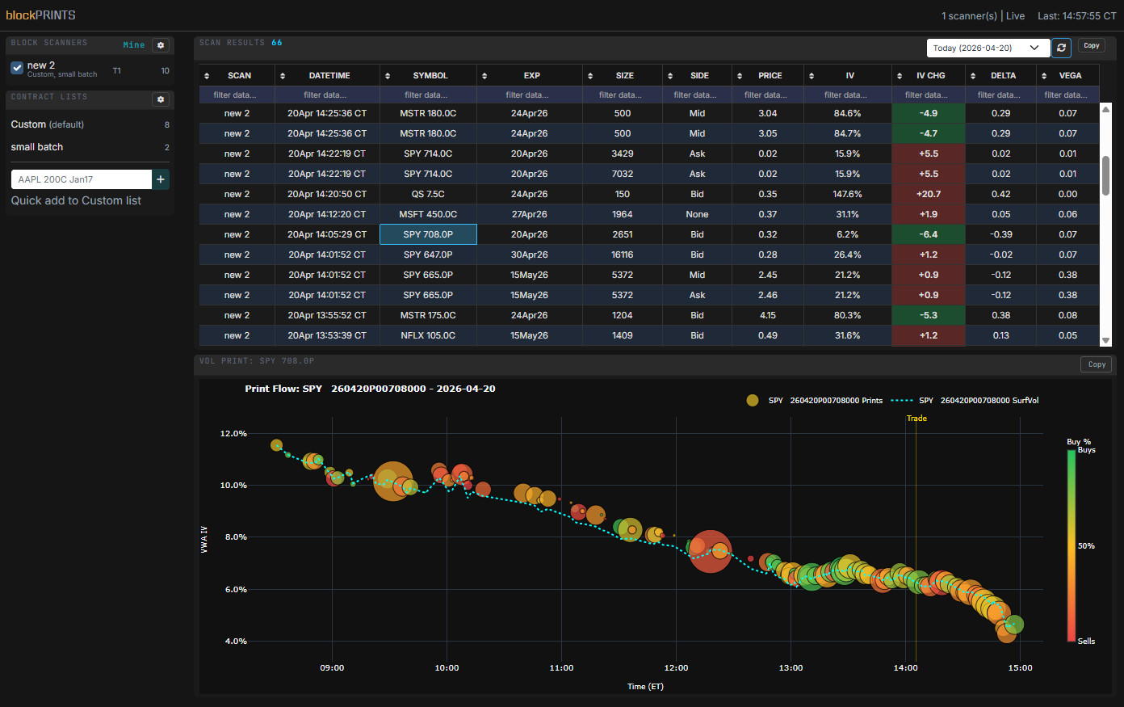1124x707 pixels.
Task: Click sort arrows in PRICE column header
Action: point(740,76)
